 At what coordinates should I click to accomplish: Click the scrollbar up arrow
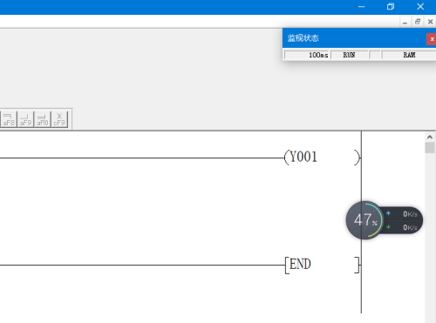pyautogui.click(x=430, y=137)
